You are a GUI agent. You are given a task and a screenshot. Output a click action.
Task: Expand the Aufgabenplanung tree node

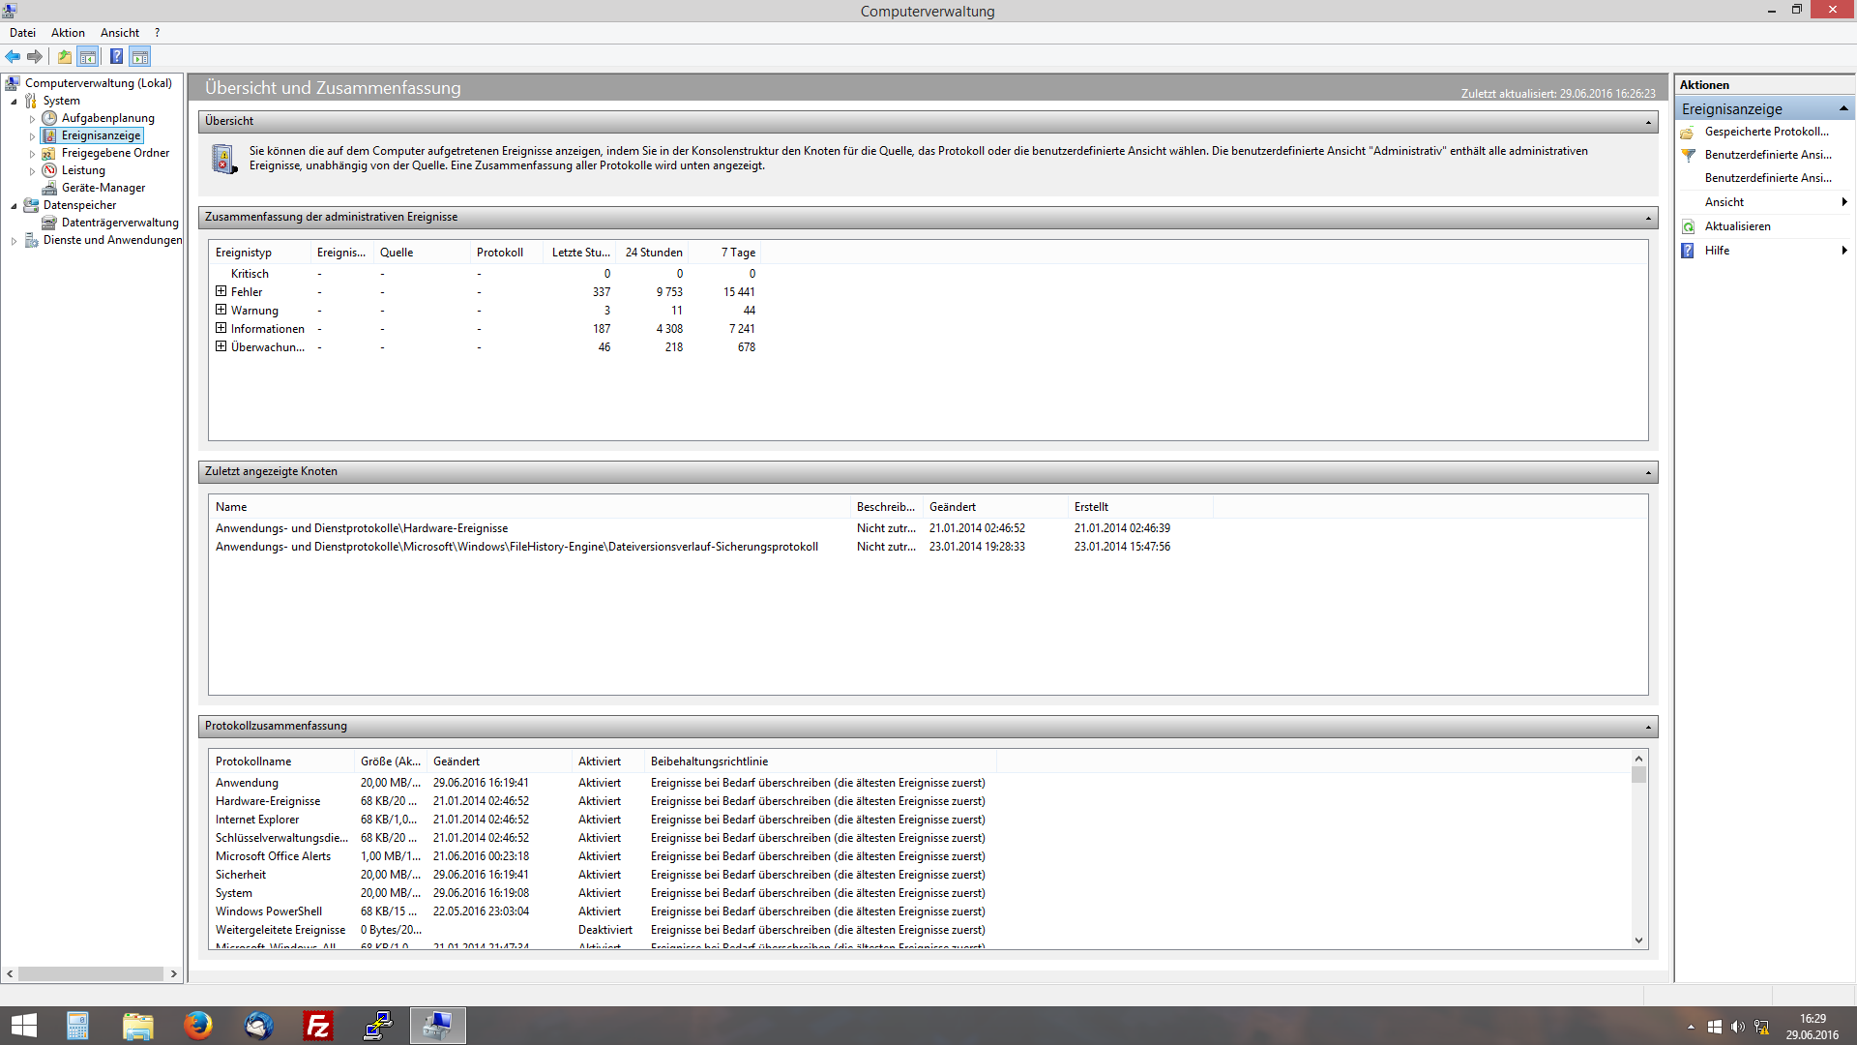(32, 119)
